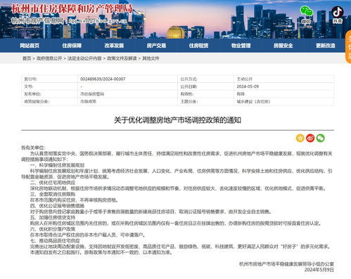Click 政府信息公开 breadcrumb link
351x279 pixels.
point(49,58)
